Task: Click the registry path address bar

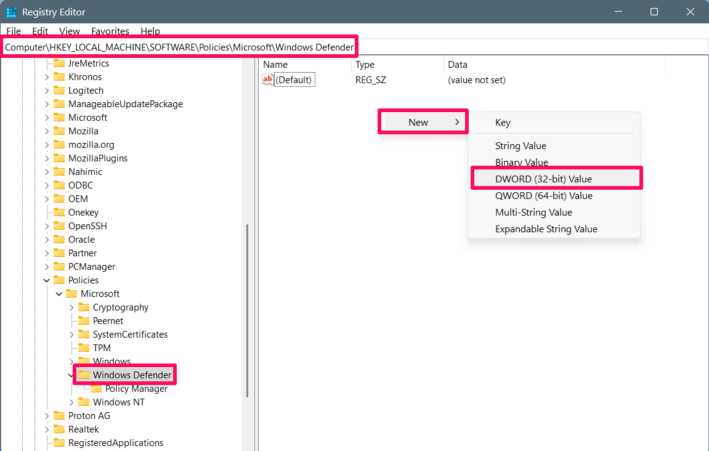Action: (x=355, y=47)
